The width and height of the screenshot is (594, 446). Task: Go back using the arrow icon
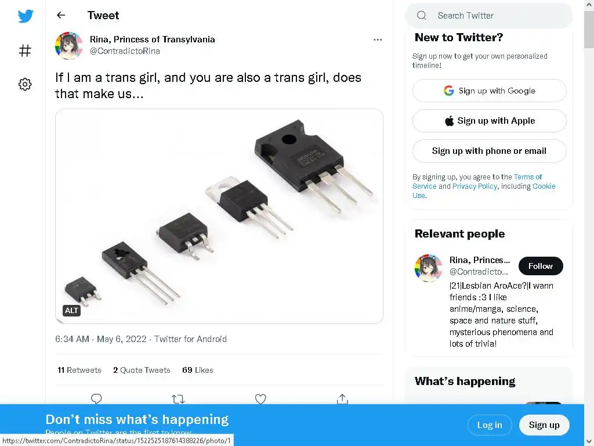61,16
